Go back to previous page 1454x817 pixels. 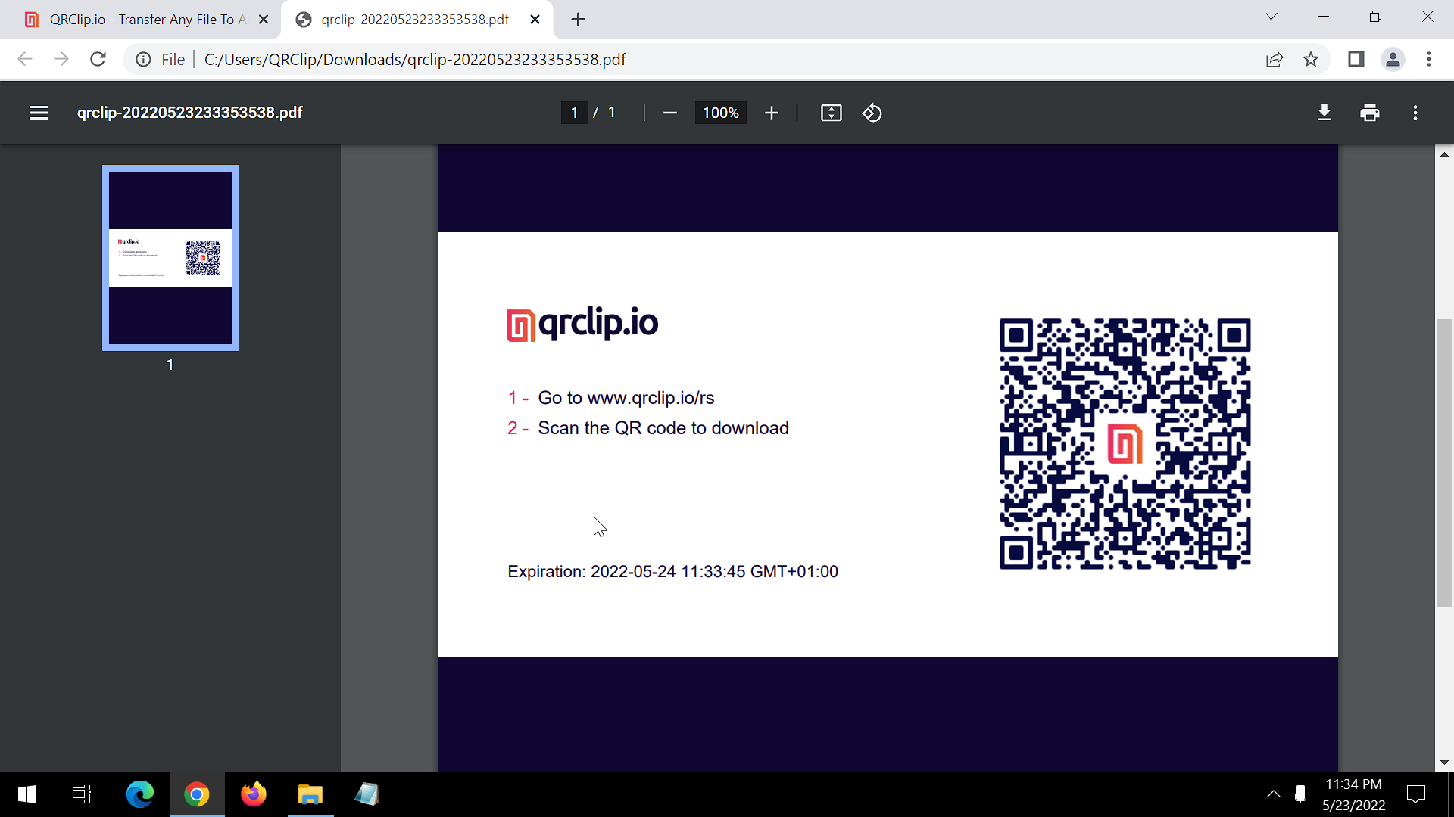tap(25, 59)
